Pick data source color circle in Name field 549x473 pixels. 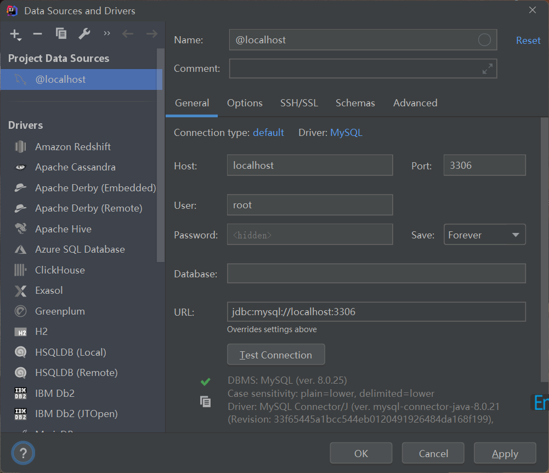(484, 40)
